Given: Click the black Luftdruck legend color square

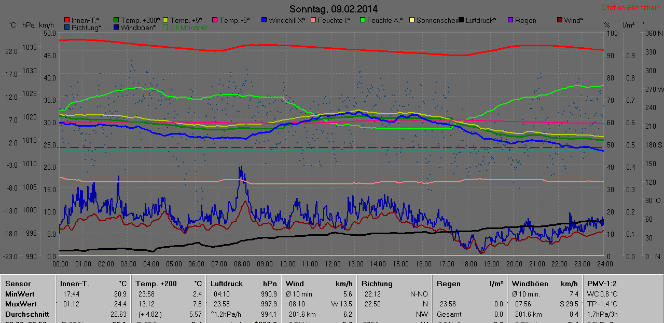Looking at the screenshot, I should 461,20.
